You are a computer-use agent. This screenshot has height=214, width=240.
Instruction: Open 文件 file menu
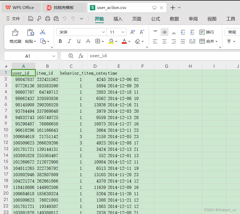(x=13, y=19)
